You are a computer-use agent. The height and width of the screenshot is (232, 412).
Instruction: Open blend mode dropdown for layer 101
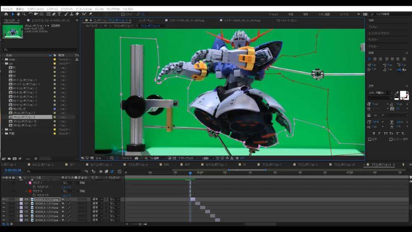pyautogui.click(x=97, y=204)
